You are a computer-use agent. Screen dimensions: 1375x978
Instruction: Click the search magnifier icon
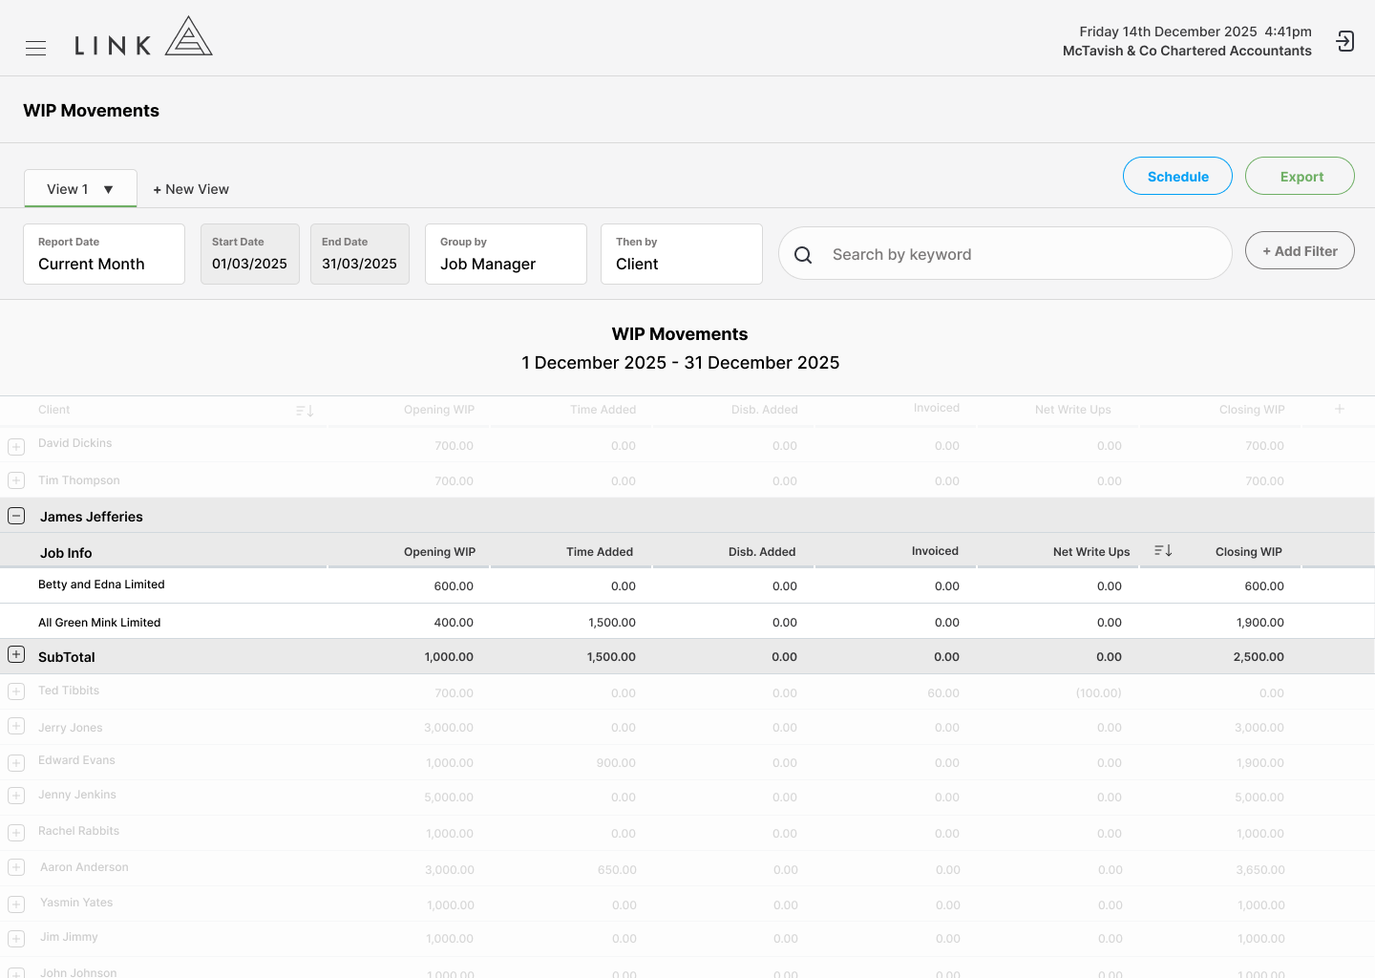tap(803, 255)
